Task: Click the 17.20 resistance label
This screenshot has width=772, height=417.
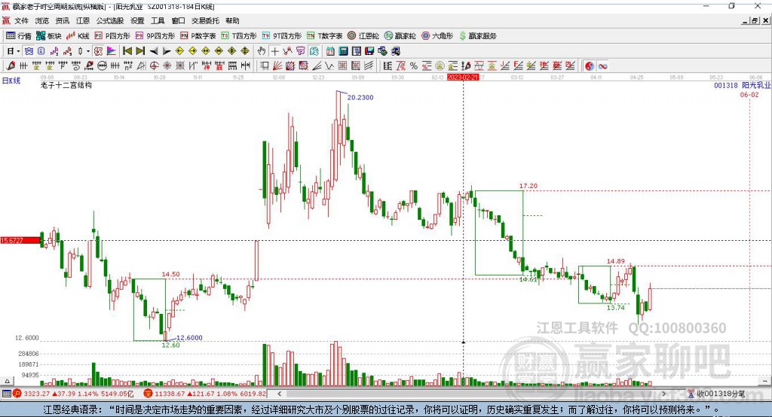Action: point(528,186)
